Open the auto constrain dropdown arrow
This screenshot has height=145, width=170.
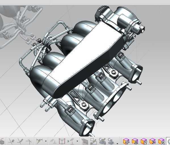click(77, 141)
